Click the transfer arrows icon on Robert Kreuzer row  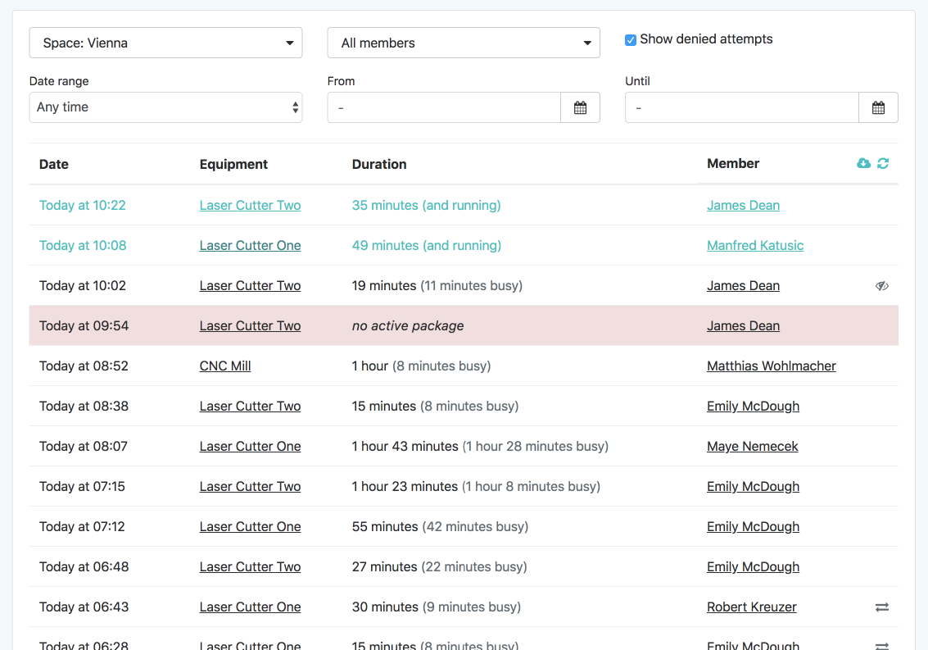point(882,607)
